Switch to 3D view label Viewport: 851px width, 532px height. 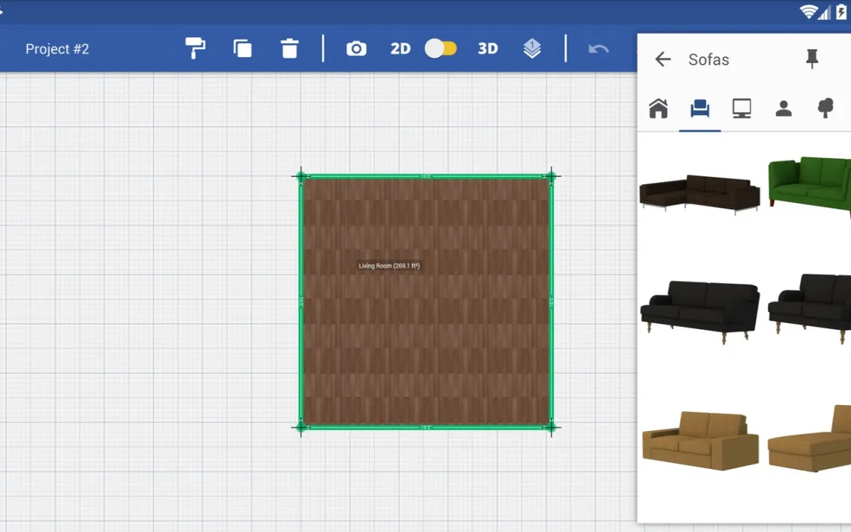pos(487,48)
